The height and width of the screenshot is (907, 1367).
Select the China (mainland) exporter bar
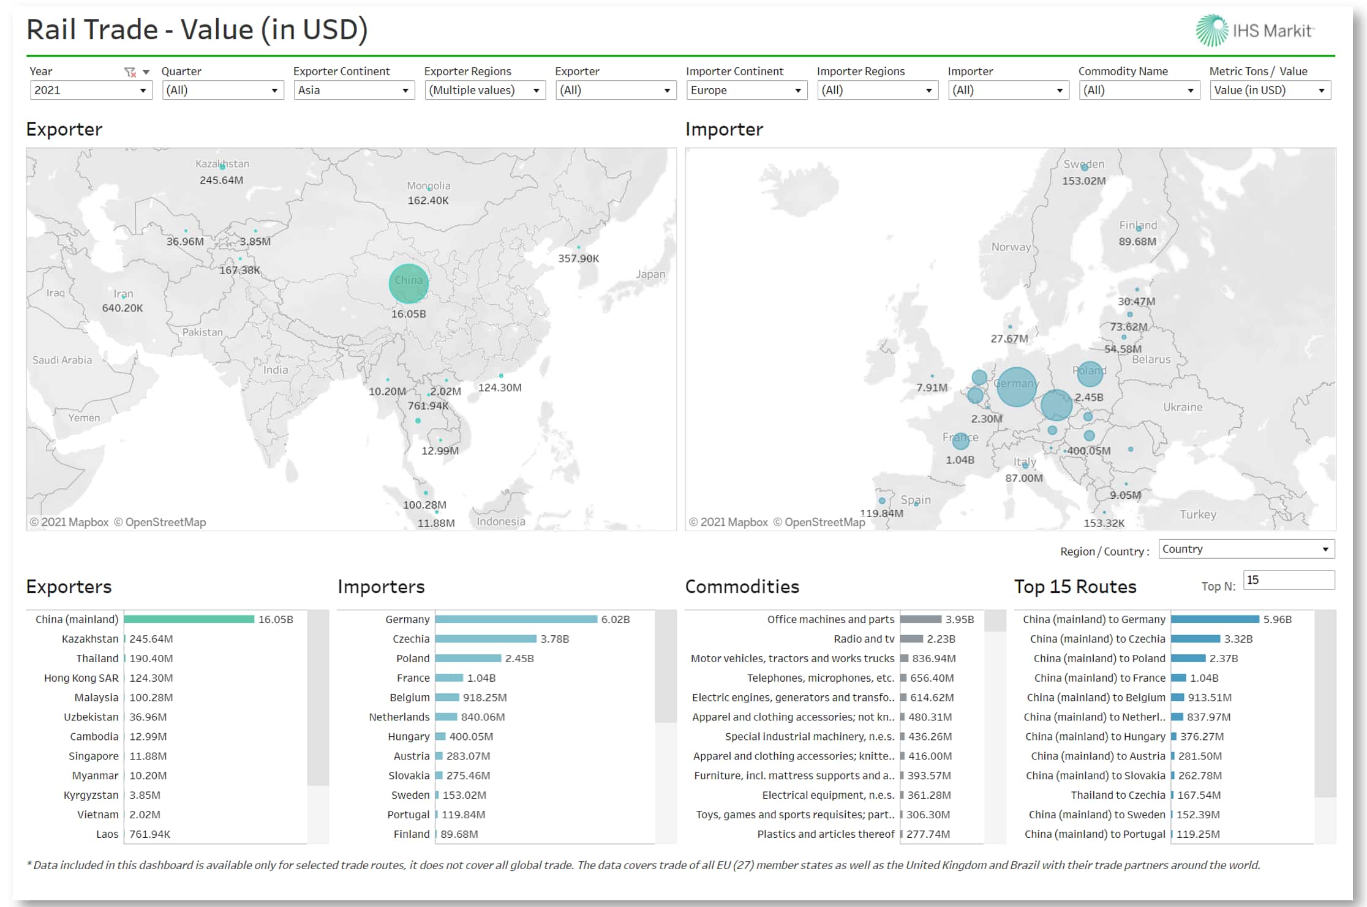(x=189, y=619)
